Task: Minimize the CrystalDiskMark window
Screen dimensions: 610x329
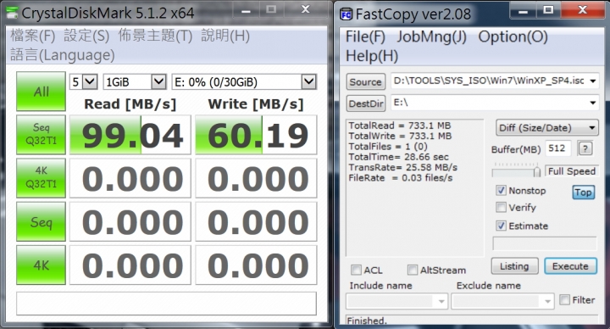Action: (246, 10)
